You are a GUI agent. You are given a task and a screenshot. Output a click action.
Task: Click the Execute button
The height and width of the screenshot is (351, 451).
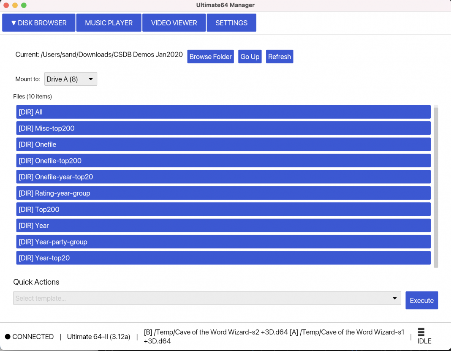(x=422, y=300)
